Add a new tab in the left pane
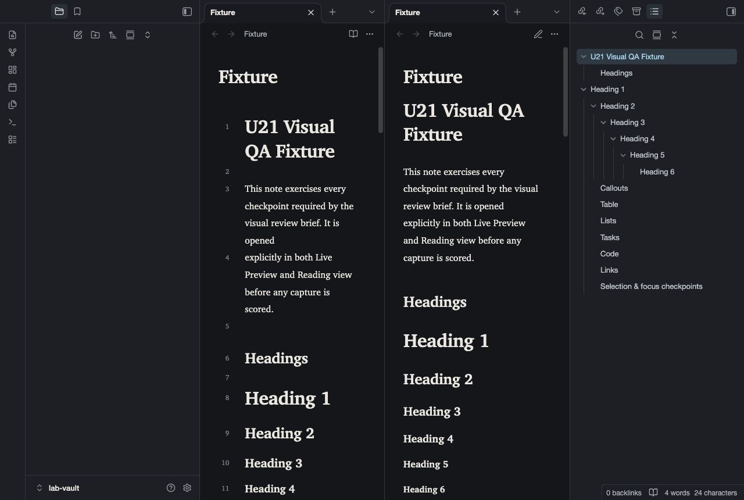Image resolution: width=744 pixels, height=500 pixels. (x=332, y=12)
